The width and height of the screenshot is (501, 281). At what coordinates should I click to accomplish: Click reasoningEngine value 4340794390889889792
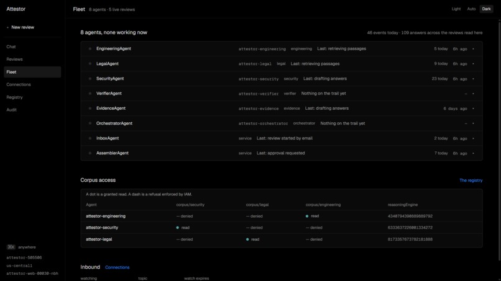[410, 216]
